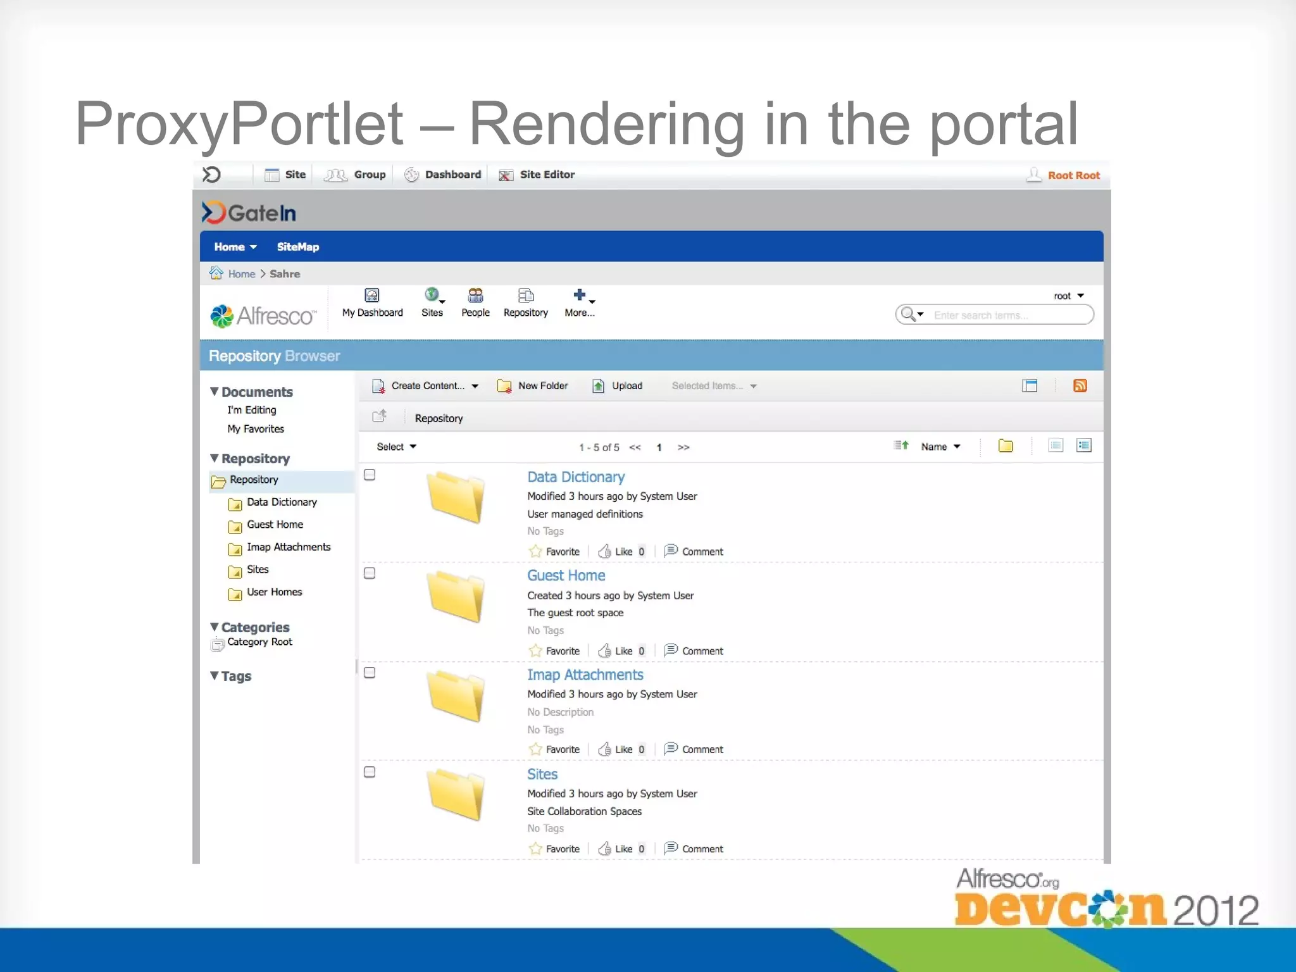Image resolution: width=1296 pixels, height=972 pixels.
Task: Click the GateIn logo icon in top toolbar
Action: (x=211, y=174)
